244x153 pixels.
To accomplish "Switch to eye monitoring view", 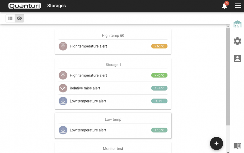I will pyautogui.click(x=20, y=18).
